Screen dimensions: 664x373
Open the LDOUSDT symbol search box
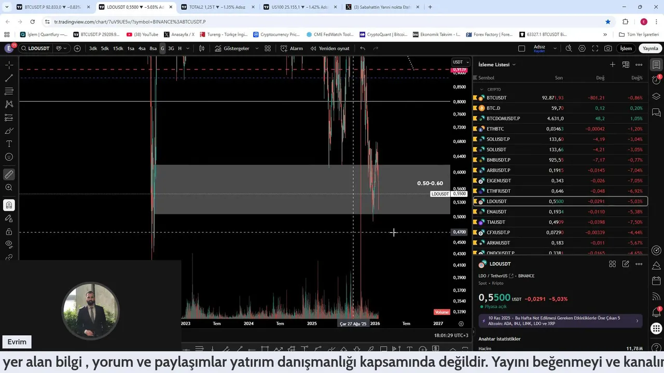click(x=35, y=48)
